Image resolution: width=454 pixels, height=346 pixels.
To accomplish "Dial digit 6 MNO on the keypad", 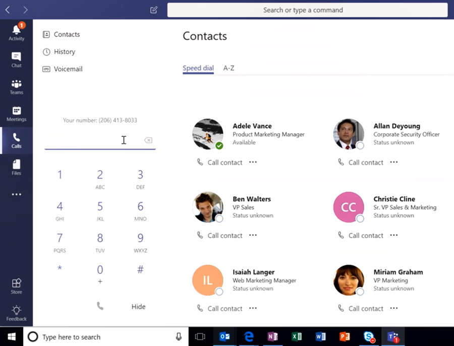I will (x=140, y=210).
